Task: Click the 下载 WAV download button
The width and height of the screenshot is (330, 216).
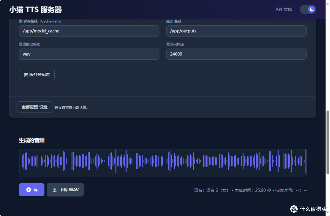Action: click(65, 190)
